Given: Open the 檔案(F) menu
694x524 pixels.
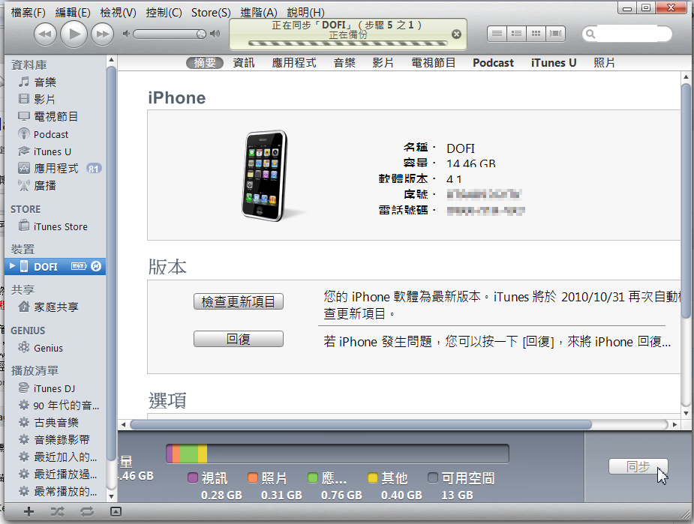Looking at the screenshot, I should (x=28, y=13).
